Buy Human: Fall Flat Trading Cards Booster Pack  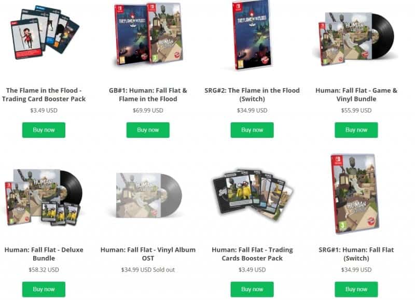tap(252, 289)
